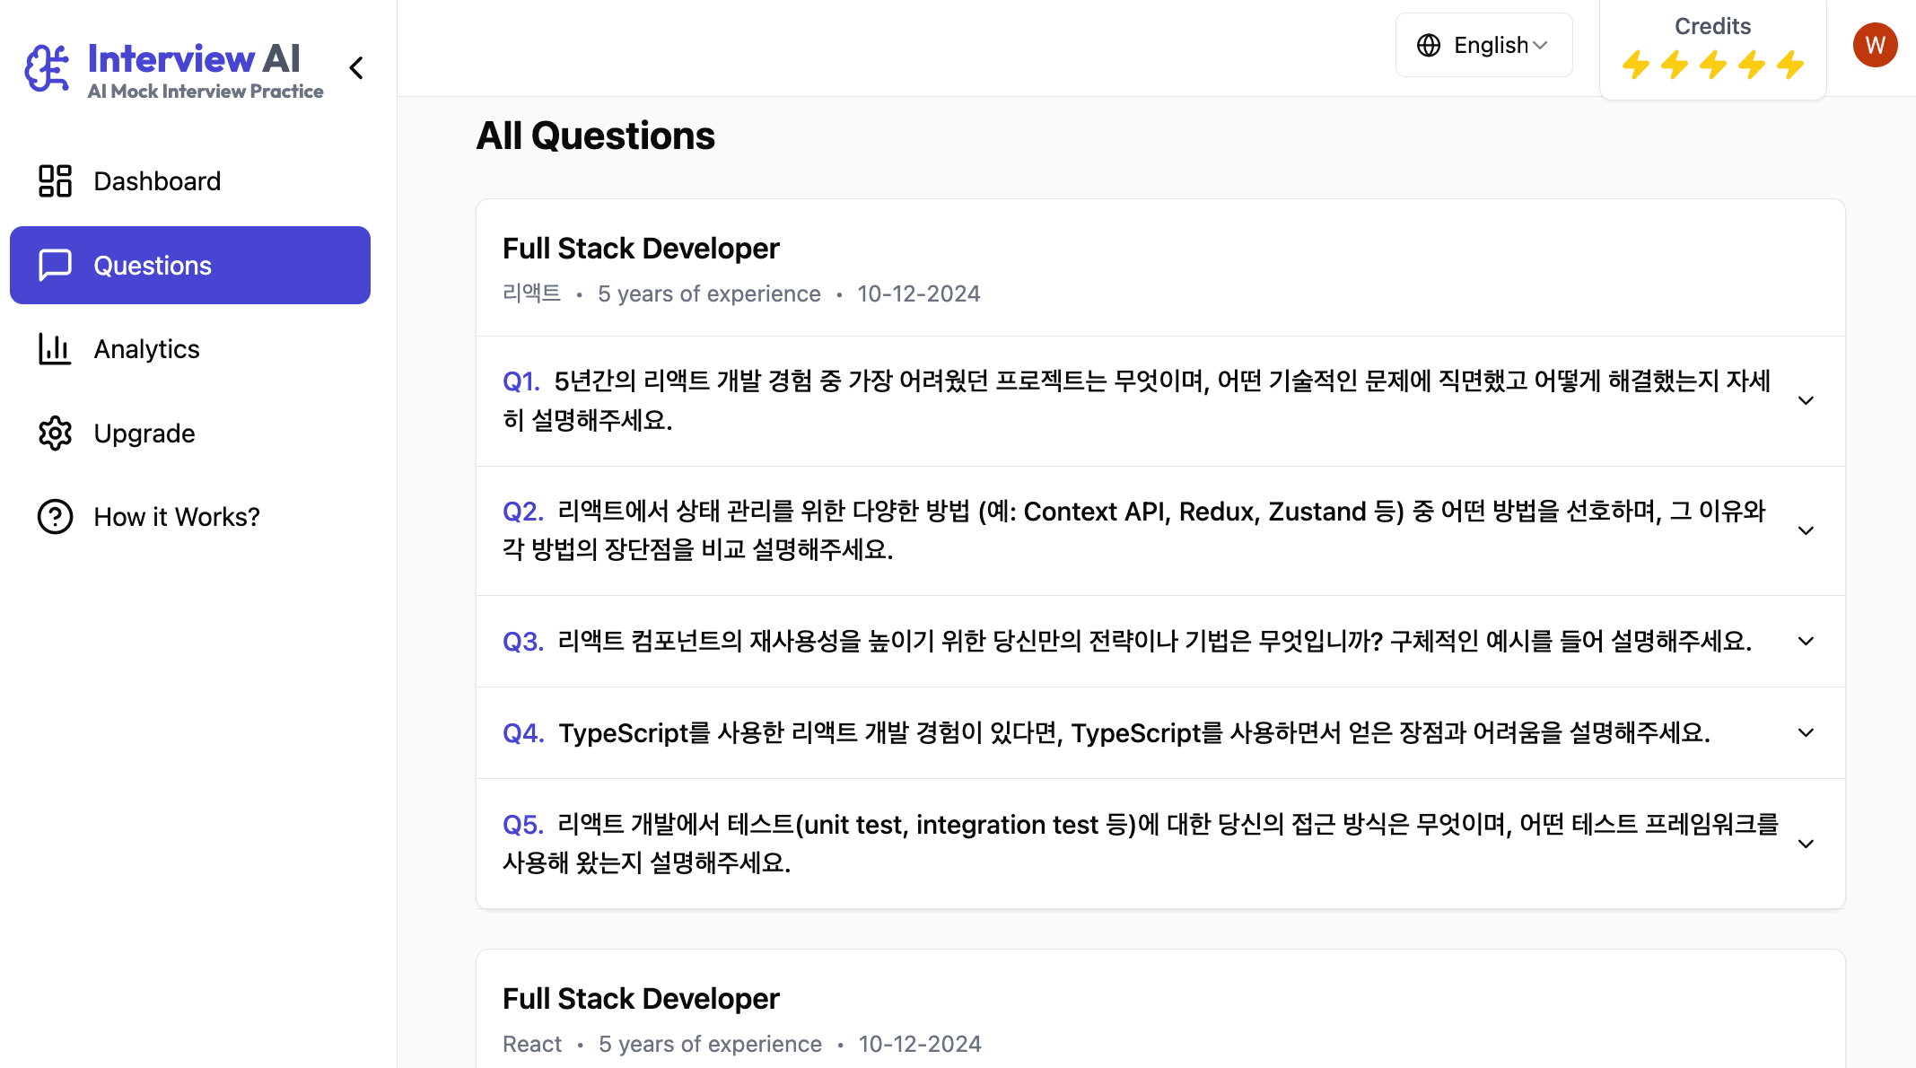The image size is (1916, 1068).
Task: Expand question Q4 about TypeScript
Action: [x=1160, y=732]
